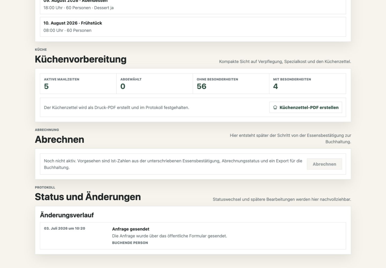
Task: Click the small Abrechnung section label
Action: click(47, 130)
